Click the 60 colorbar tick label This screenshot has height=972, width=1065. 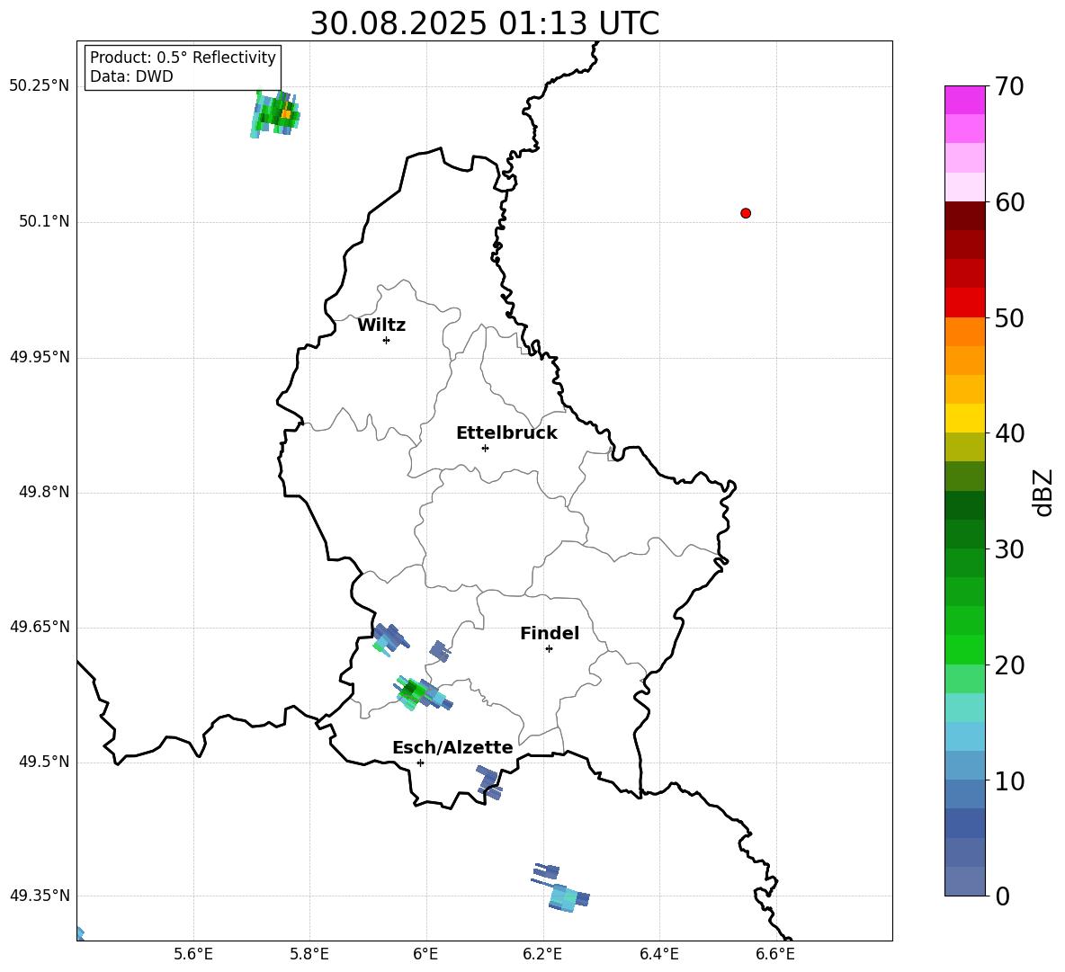pyautogui.click(x=1009, y=202)
